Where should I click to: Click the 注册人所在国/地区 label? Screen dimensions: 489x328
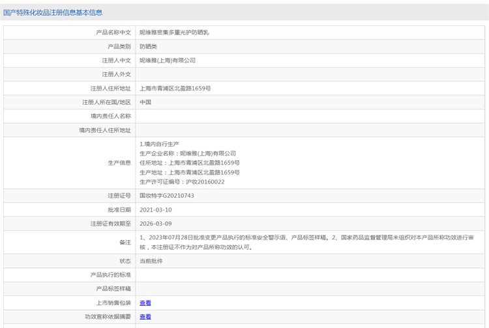pyautogui.click(x=107, y=102)
